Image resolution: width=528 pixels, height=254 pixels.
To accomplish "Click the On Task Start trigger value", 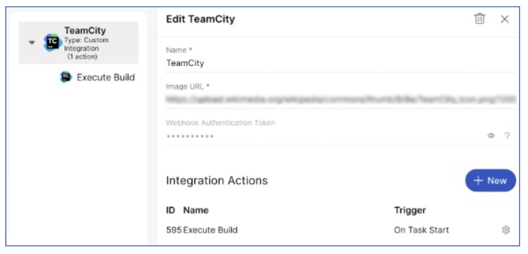I will (421, 230).
